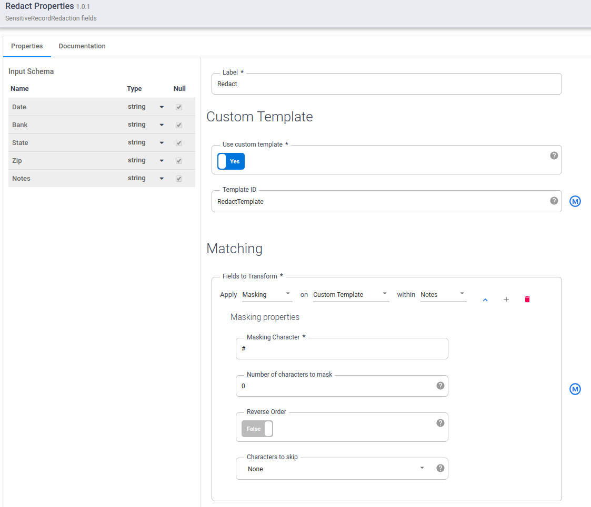Switch to the Documentation tab
591x507 pixels.
82,46
